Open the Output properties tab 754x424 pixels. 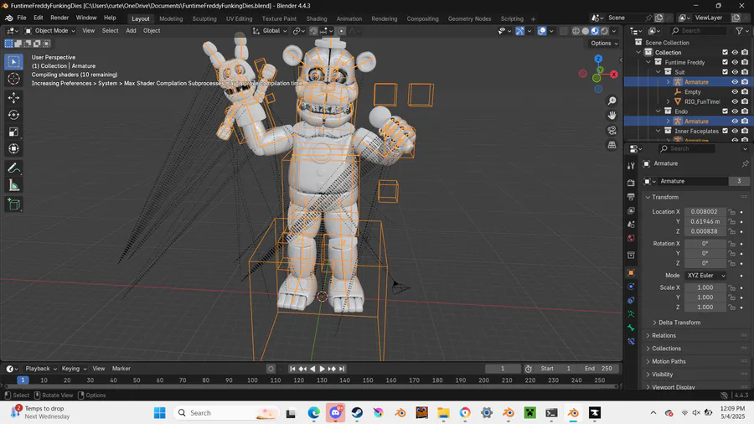coord(631,197)
